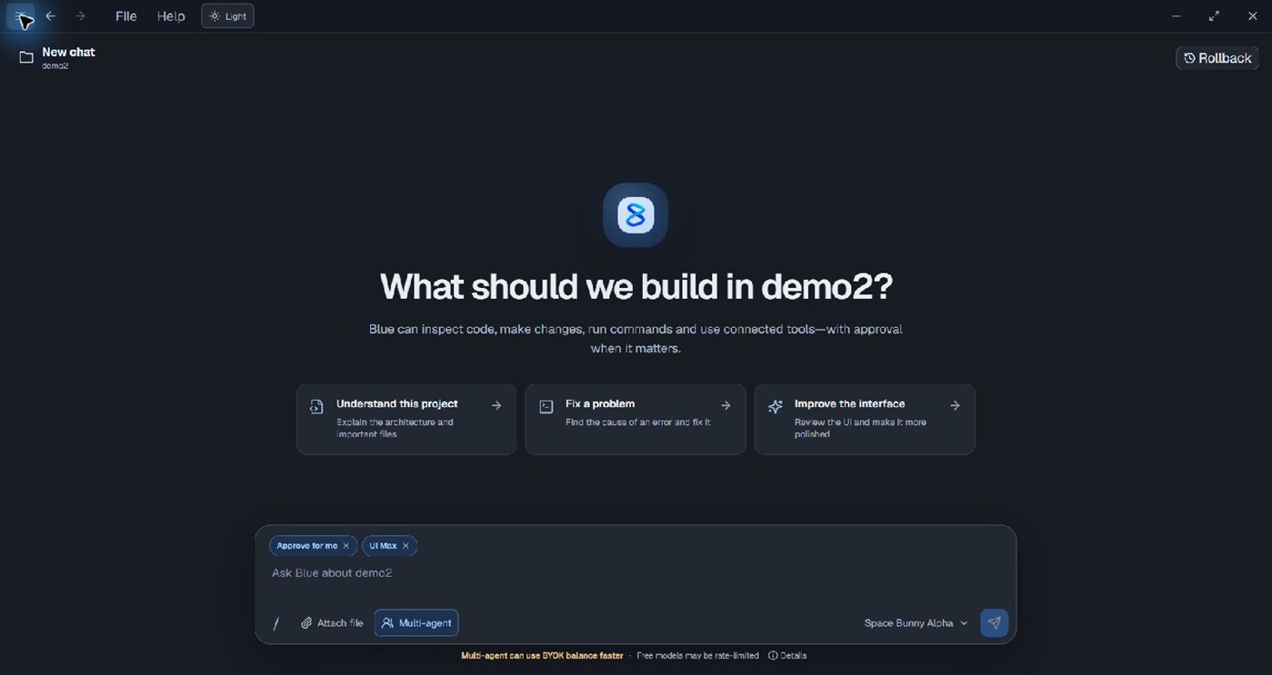Click the UI Max chip label
Screen dimensions: 1272x675
point(383,546)
